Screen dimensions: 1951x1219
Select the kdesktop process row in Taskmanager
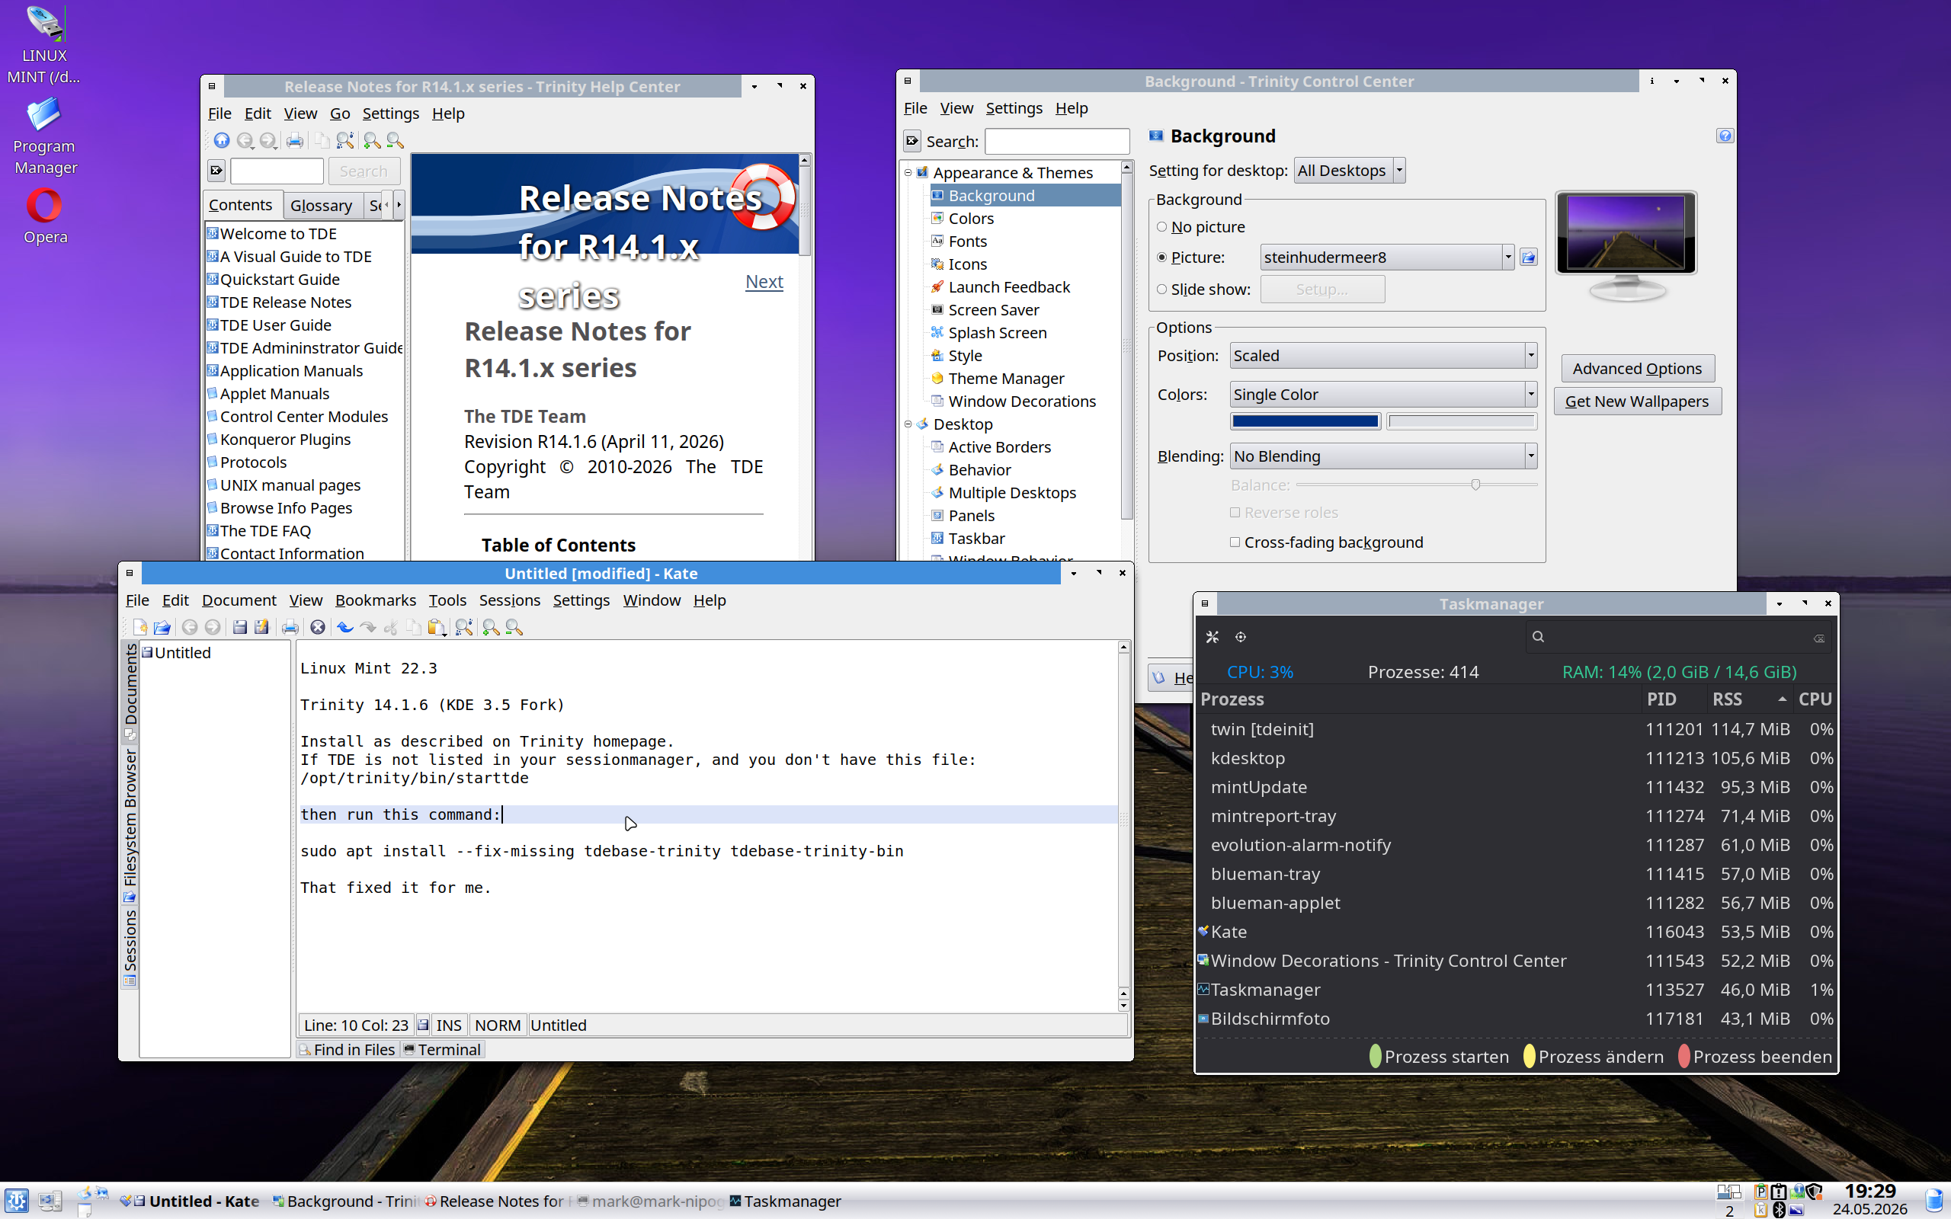pos(1515,758)
